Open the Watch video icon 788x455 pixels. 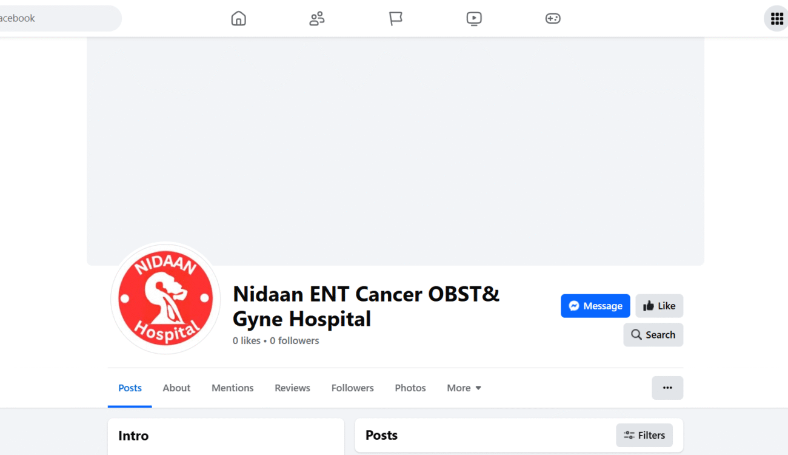click(x=474, y=18)
